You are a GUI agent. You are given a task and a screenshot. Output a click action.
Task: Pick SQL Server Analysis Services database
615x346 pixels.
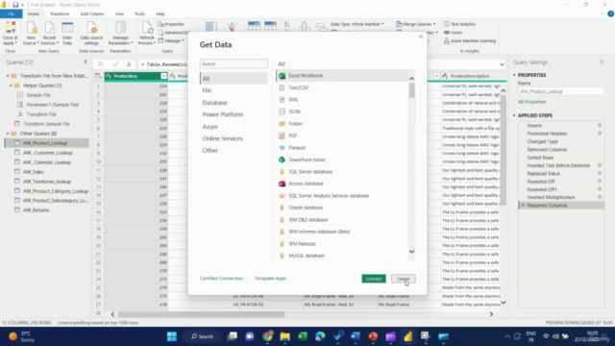(x=329, y=196)
